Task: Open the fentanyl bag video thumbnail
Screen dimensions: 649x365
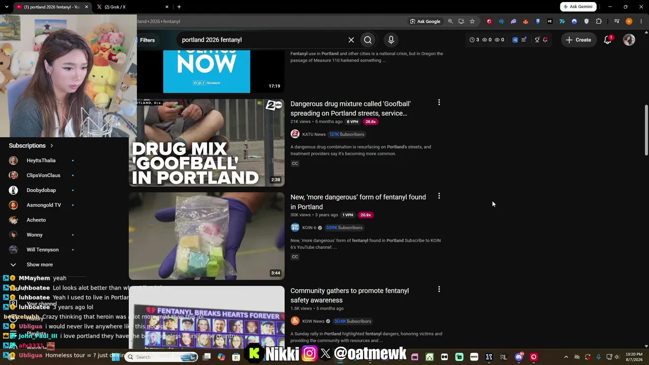Action: pyautogui.click(x=206, y=236)
